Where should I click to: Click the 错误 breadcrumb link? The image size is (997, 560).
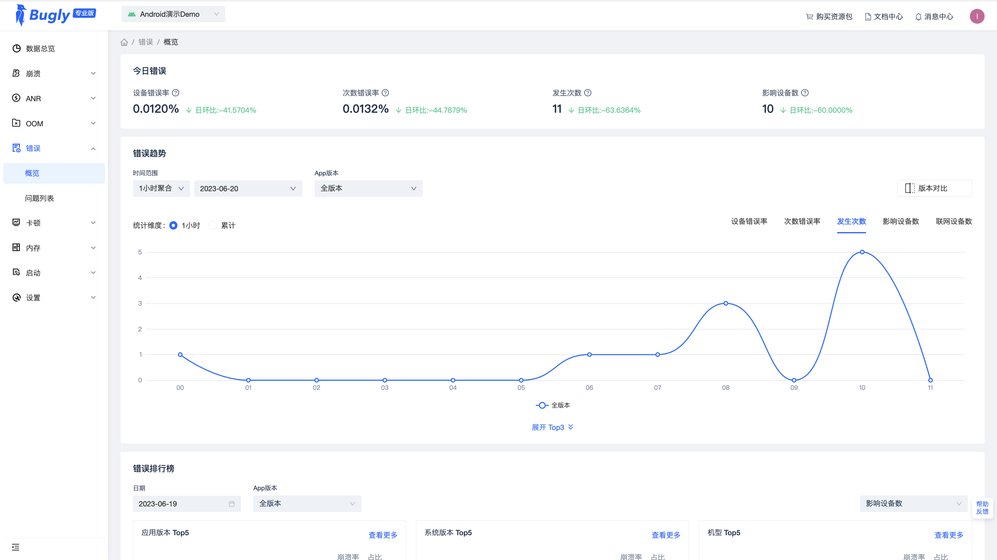tap(145, 42)
